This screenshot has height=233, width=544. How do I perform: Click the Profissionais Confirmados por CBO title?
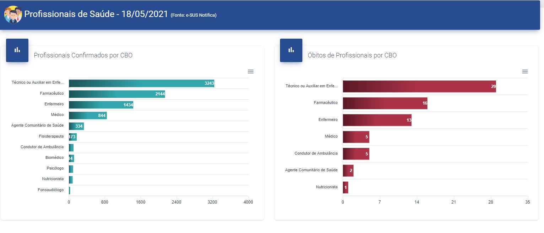coord(83,55)
